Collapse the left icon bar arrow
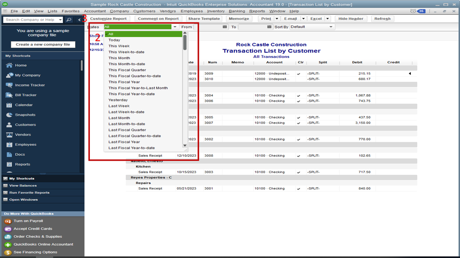 pyautogui.click(x=79, y=20)
